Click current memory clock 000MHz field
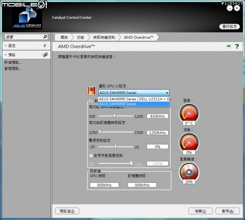 click(142, 185)
